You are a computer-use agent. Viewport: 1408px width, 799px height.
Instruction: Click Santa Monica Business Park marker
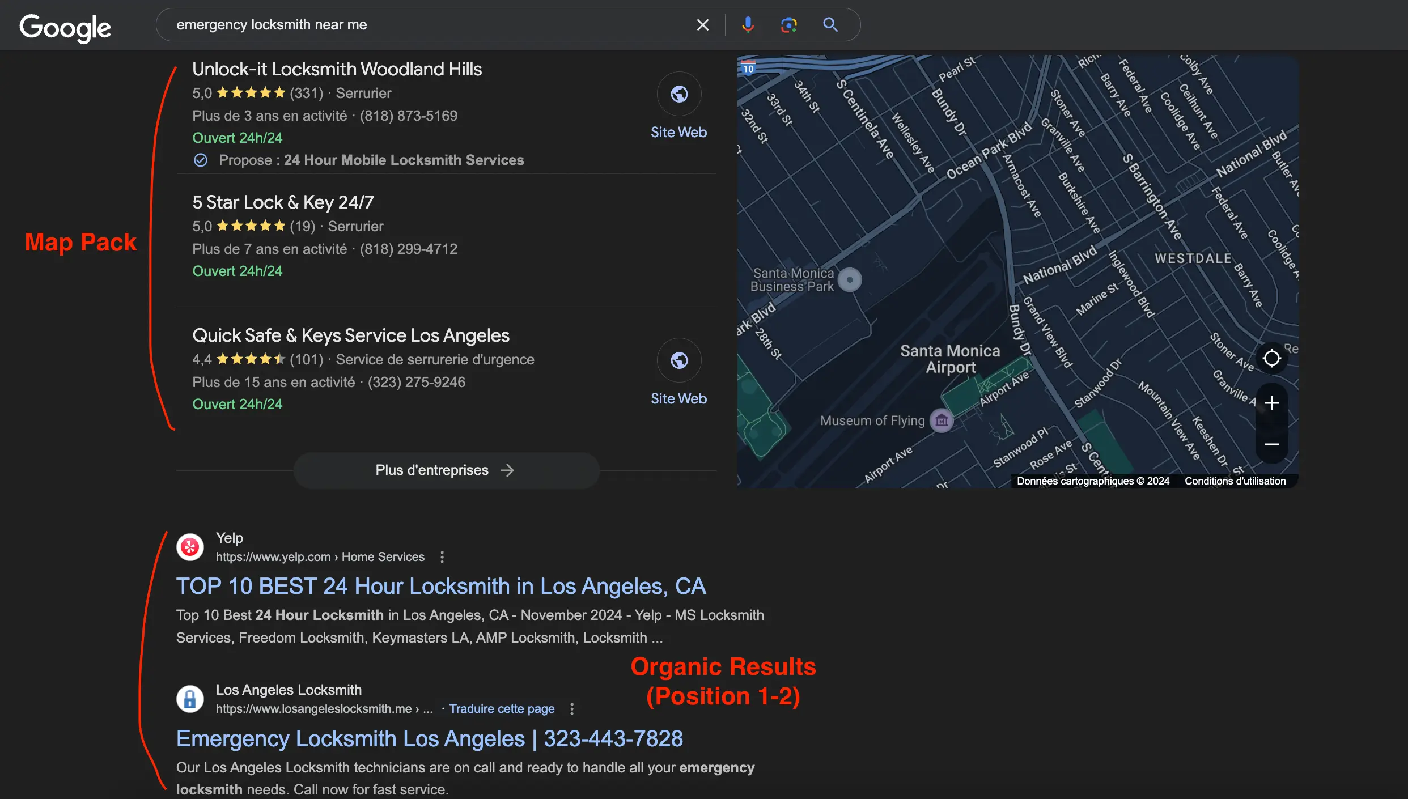[x=850, y=279]
